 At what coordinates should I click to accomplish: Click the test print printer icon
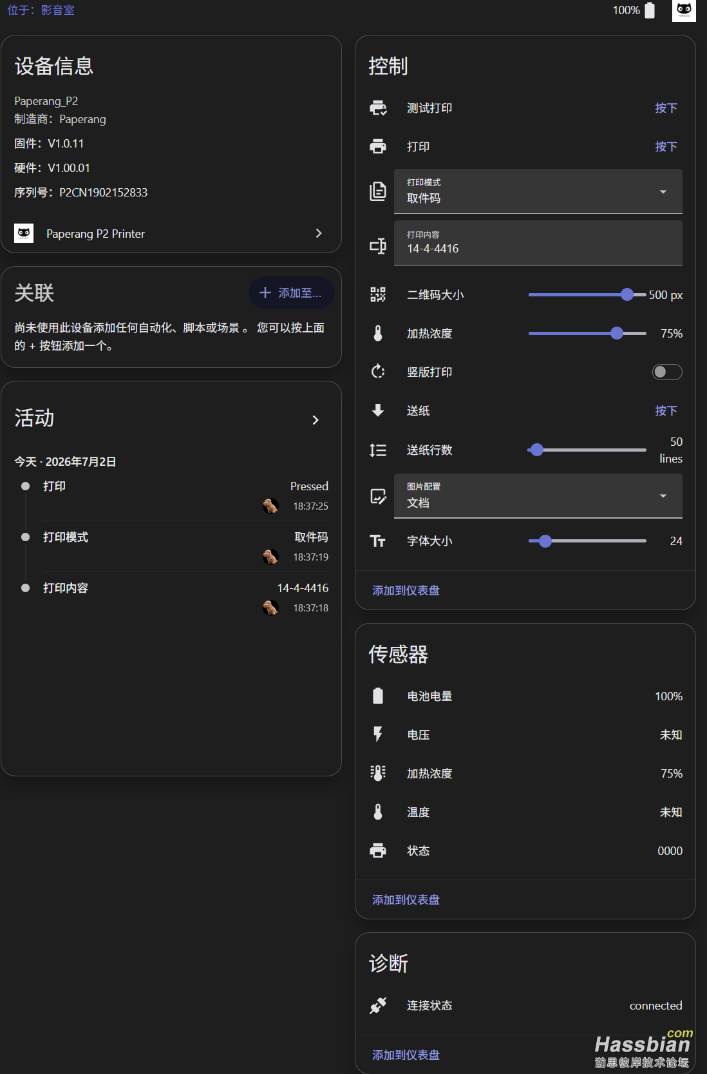click(378, 108)
